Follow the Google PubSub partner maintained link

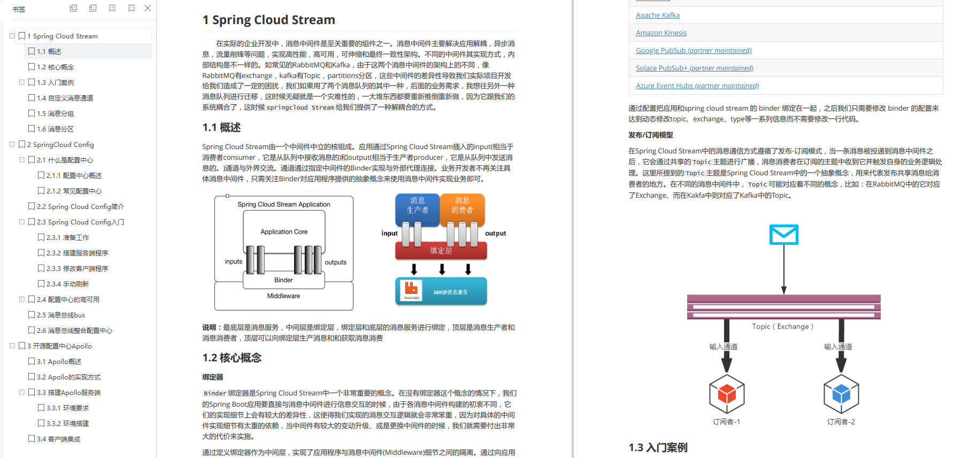(x=694, y=50)
